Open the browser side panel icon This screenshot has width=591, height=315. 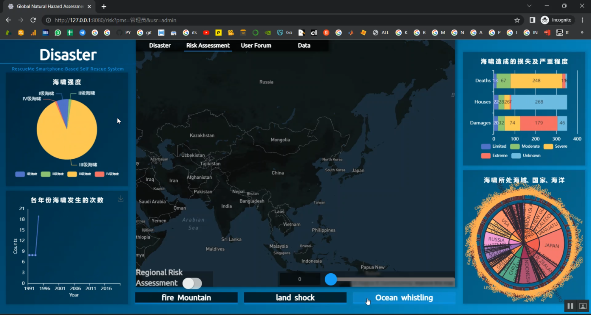point(532,20)
